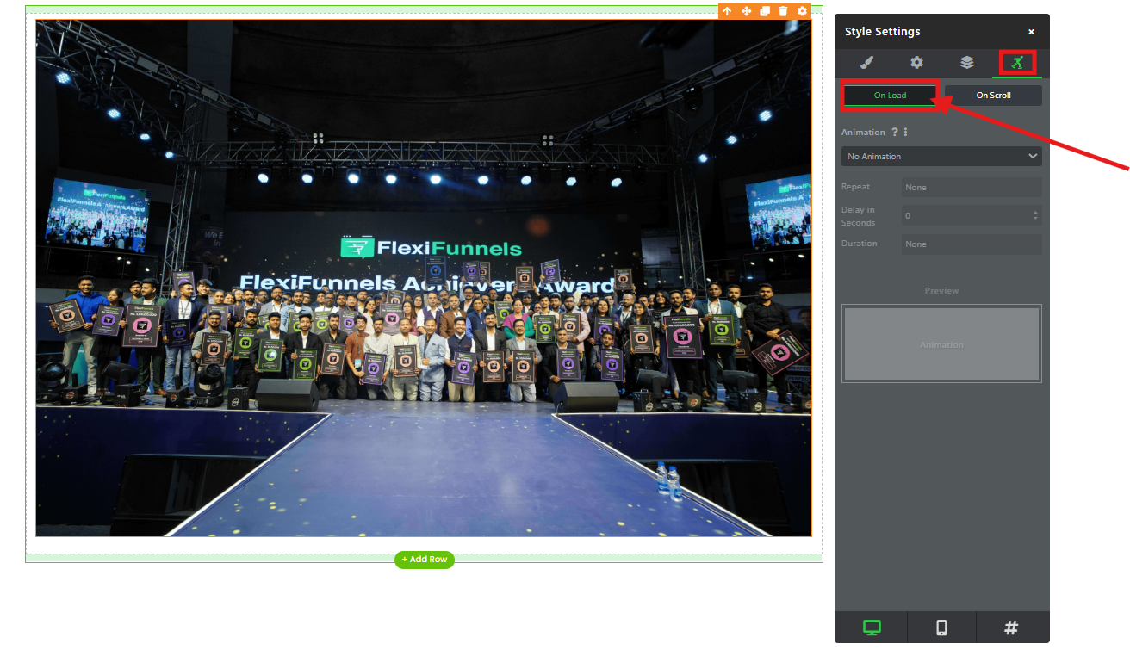This screenshot has height=656, width=1130.
Task: Switch to the paintbrush style tab
Action: [x=867, y=62]
